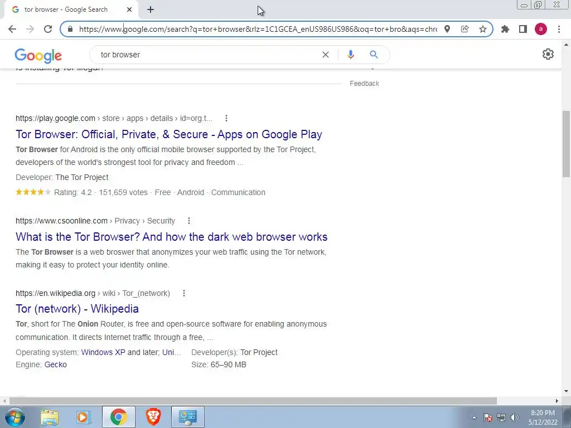Launch Brave browser from the taskbar
This screenshot has width=571, height=428.
point(153,417)
